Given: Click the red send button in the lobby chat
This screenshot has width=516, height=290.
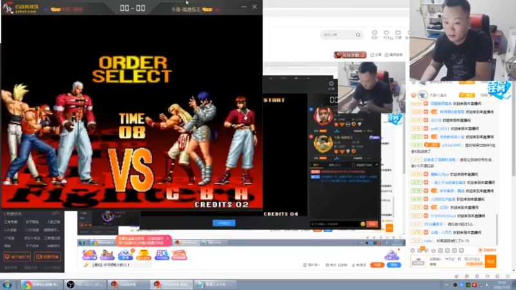Looking at the screenshot, I should point(373,224).
